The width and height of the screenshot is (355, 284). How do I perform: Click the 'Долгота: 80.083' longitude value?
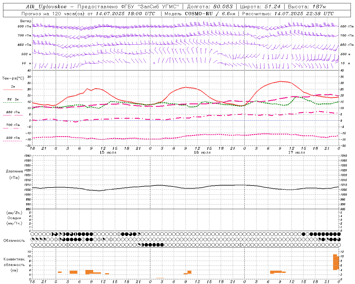(210, 7)
